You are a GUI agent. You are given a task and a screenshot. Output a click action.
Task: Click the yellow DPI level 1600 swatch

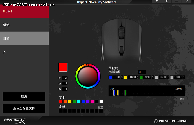point(126,77)
